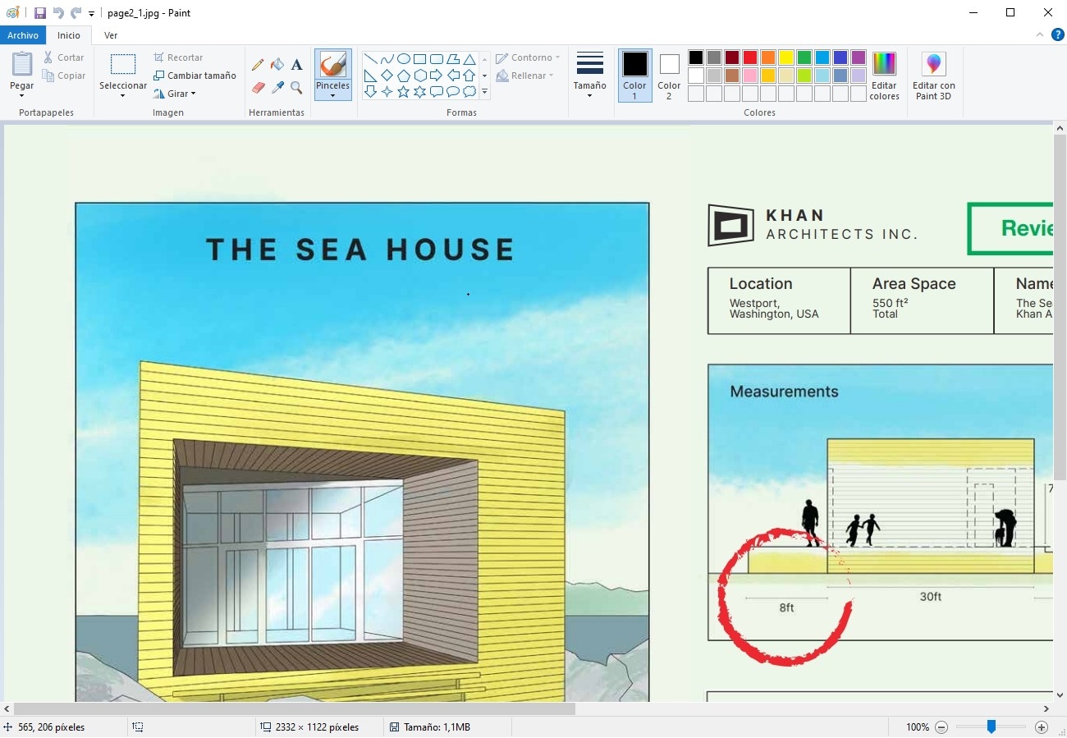Screen dimensions: 1067x738
Task: Click the Pegar clipboard icon
Action: [22, 64]
